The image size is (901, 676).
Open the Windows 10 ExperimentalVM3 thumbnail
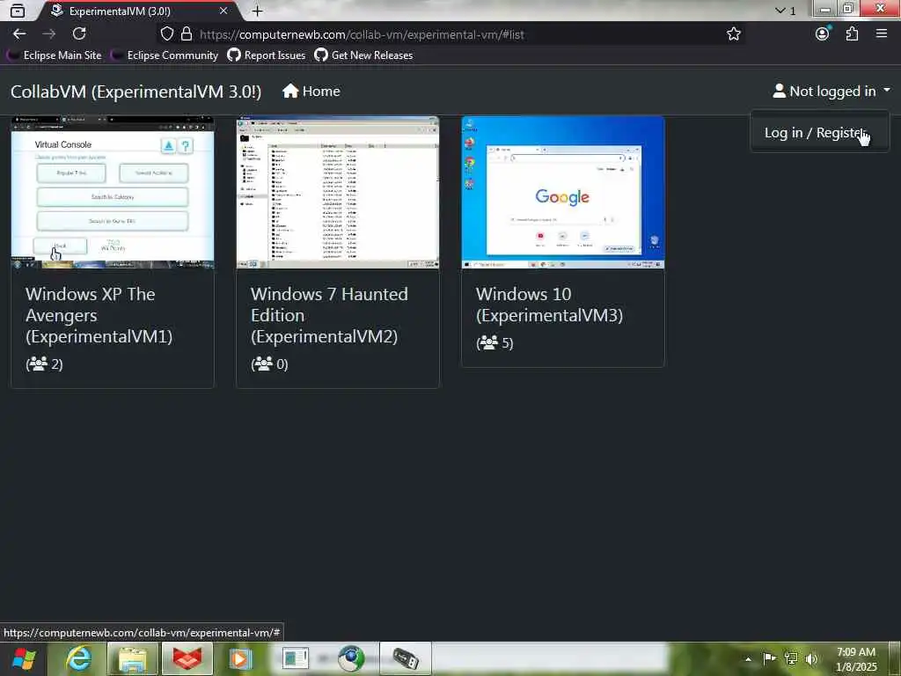pos(563,192)
